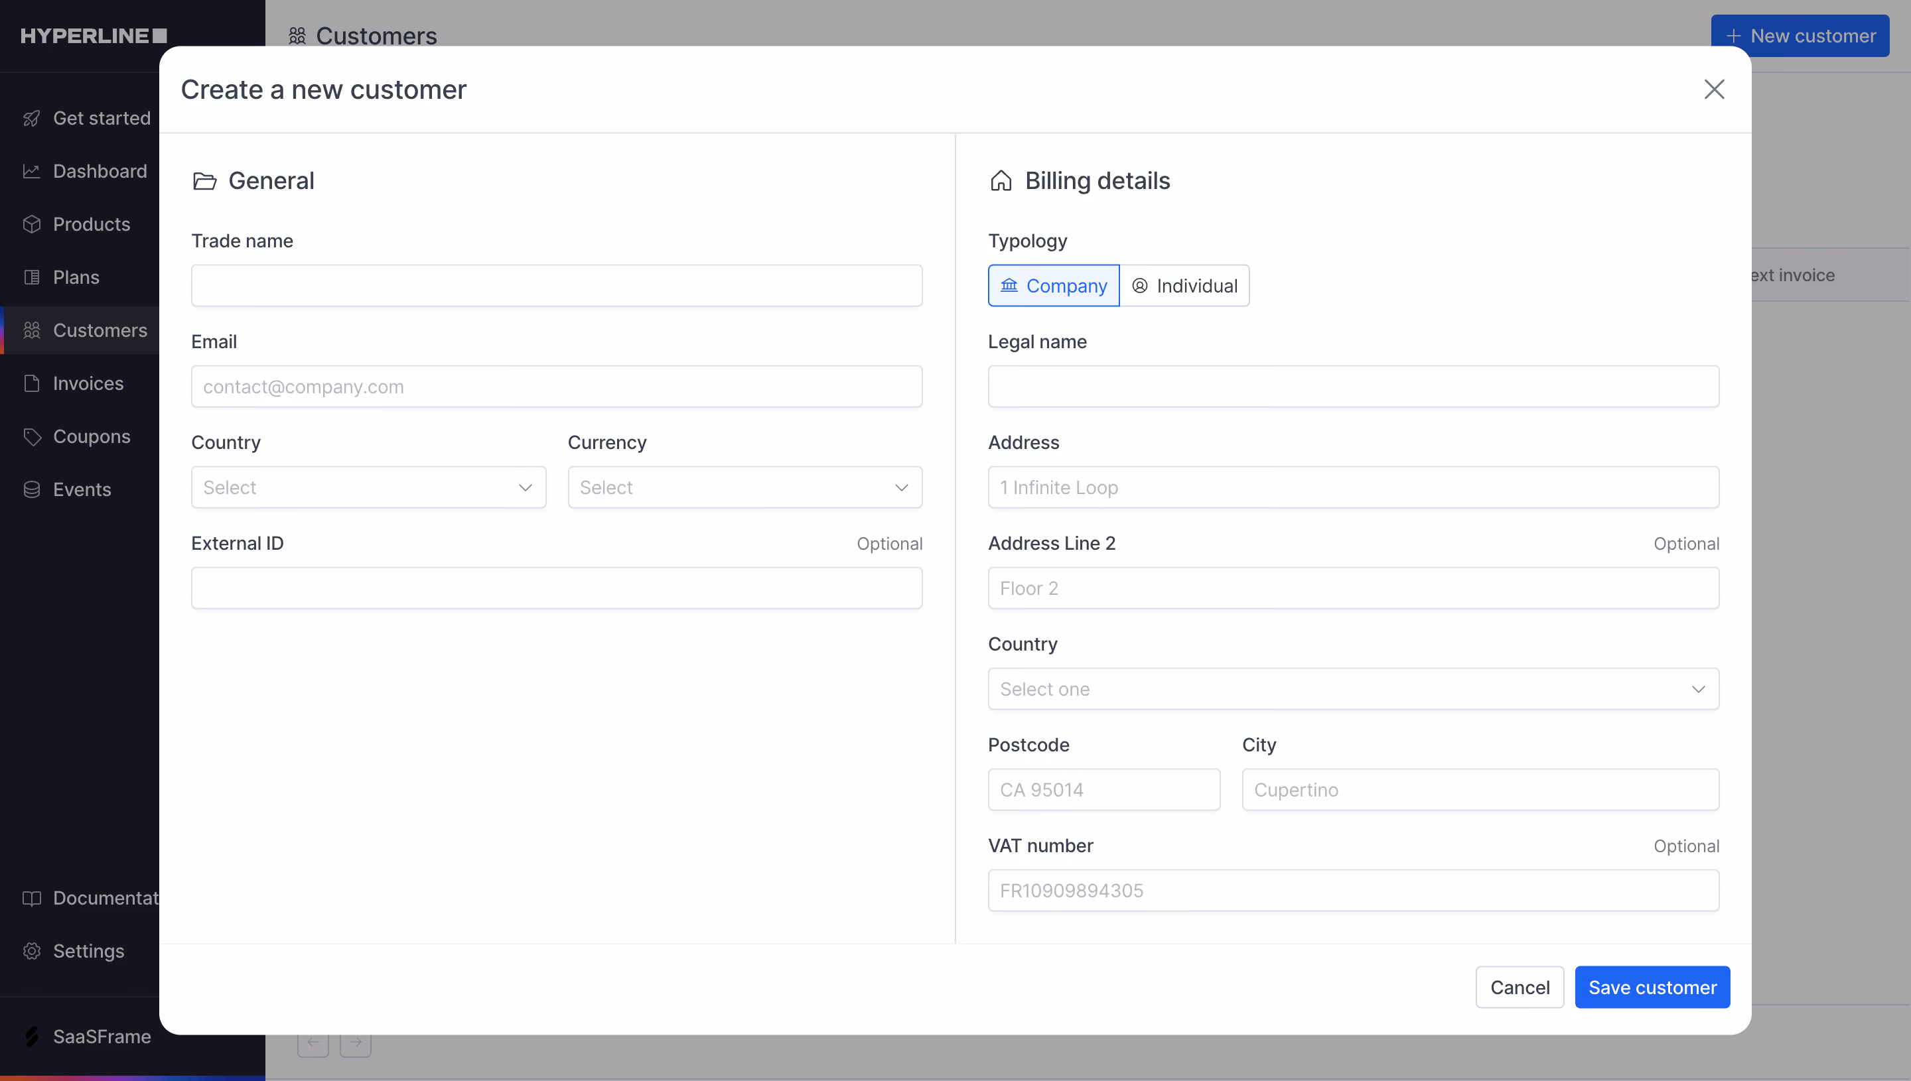The height and width of the screenshot is (1081, 1911).
Task: Click the Cancel button
Action: pyautogui.click(x=1519, y=987)
